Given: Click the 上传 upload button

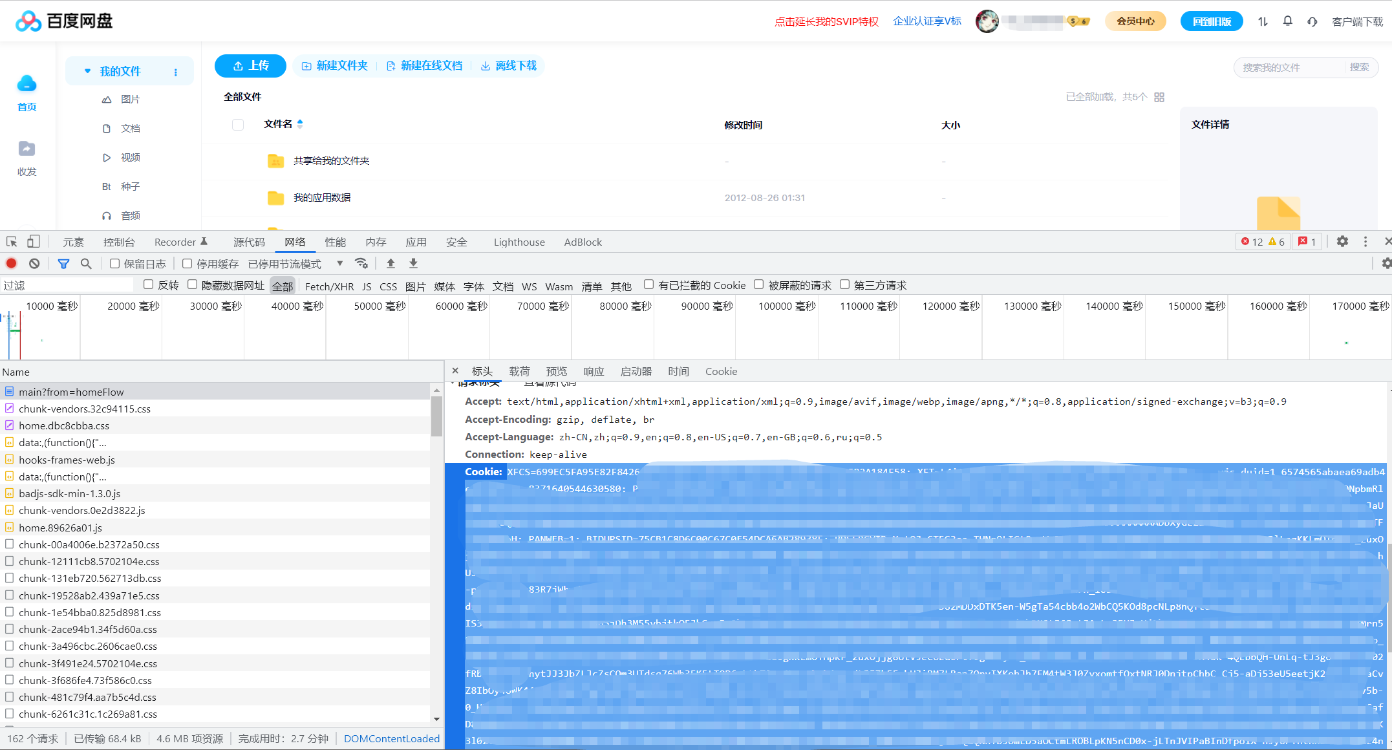Looking at the screenshot, I should 250,66.
